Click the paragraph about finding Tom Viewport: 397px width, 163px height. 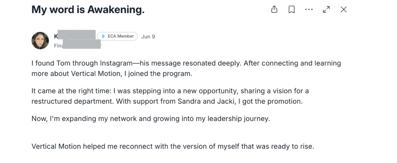[186, 68]
